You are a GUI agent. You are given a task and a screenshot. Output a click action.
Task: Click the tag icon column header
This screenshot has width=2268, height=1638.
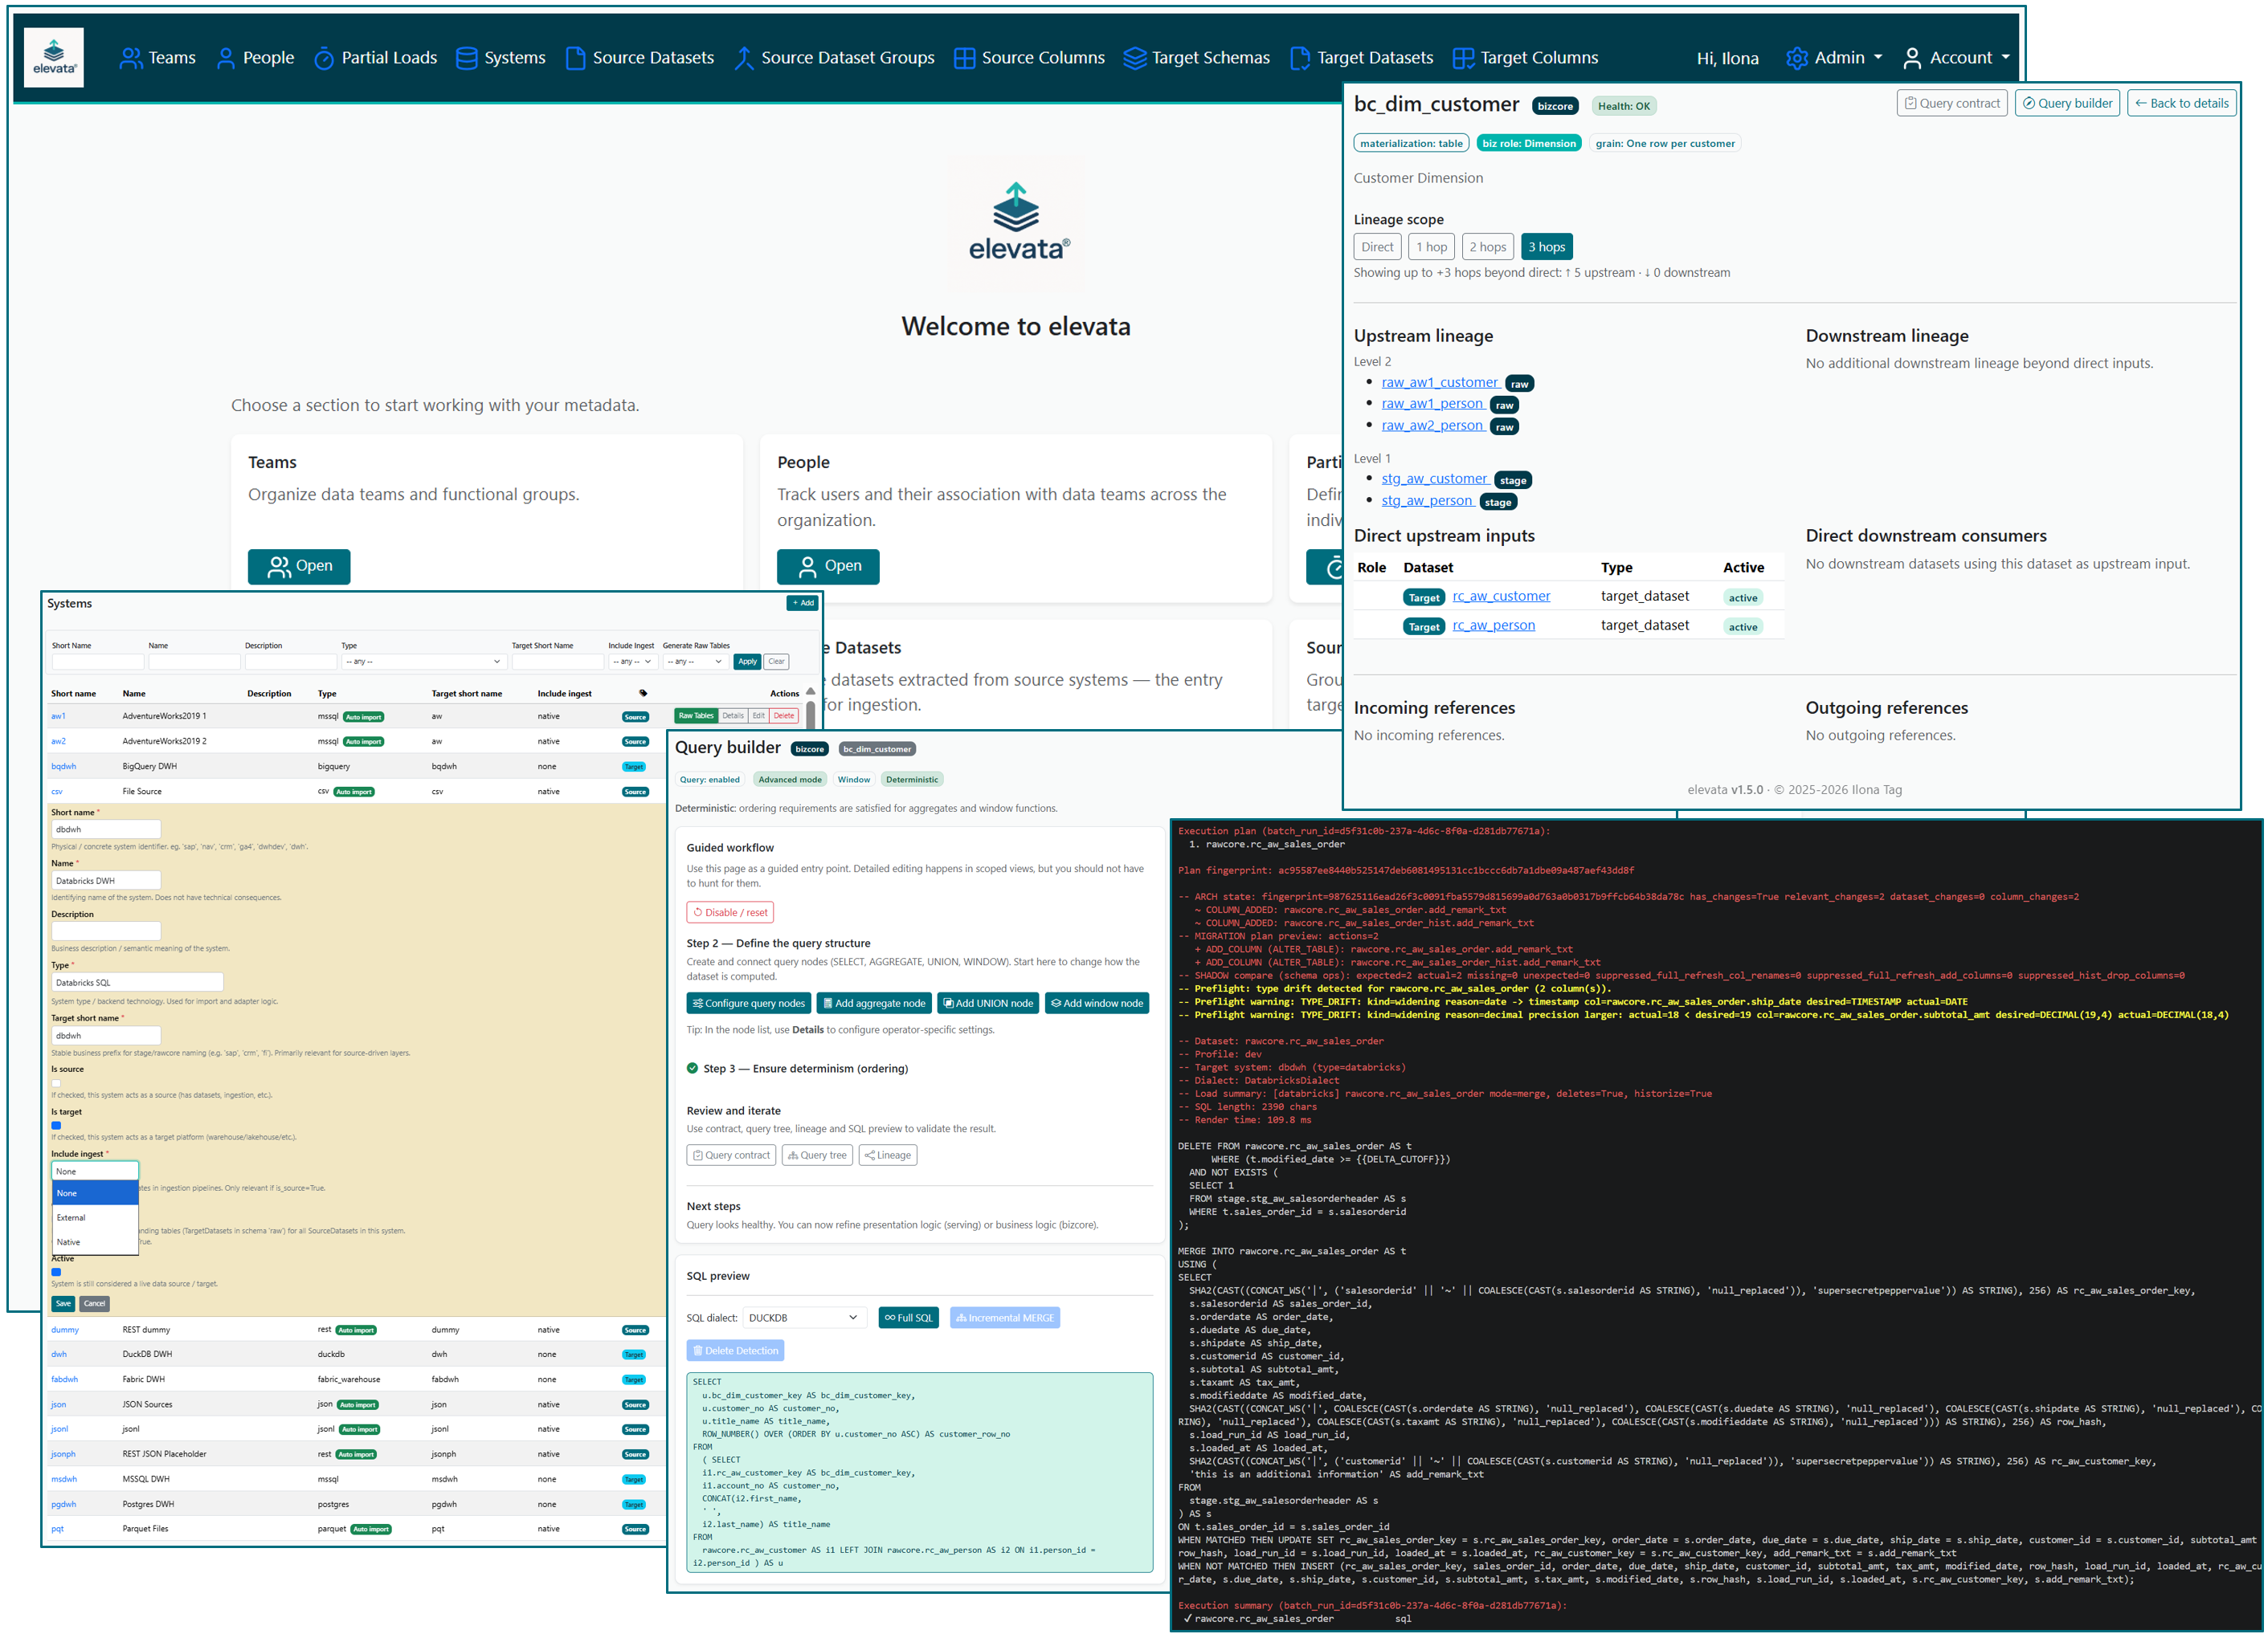click(x=643, y=693)
